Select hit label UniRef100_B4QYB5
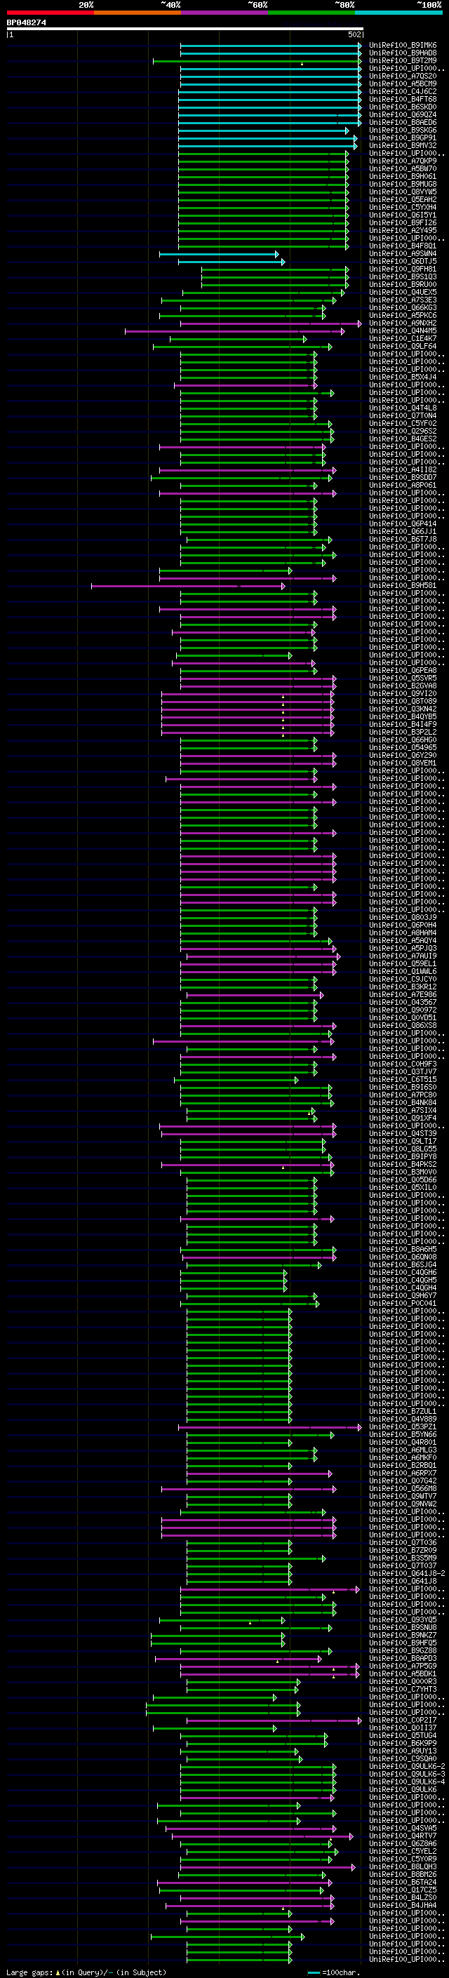 (x=403, y=716)
